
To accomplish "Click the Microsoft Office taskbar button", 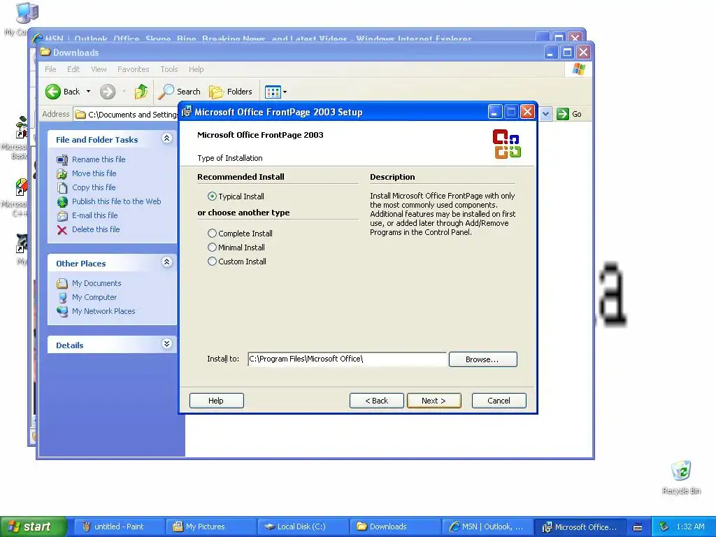I will (579, 527).
